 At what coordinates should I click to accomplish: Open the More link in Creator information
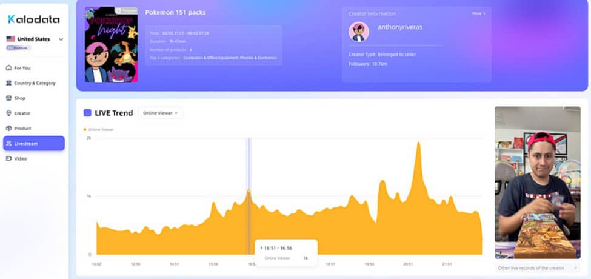pyautogui.click(x=479, y=13)
